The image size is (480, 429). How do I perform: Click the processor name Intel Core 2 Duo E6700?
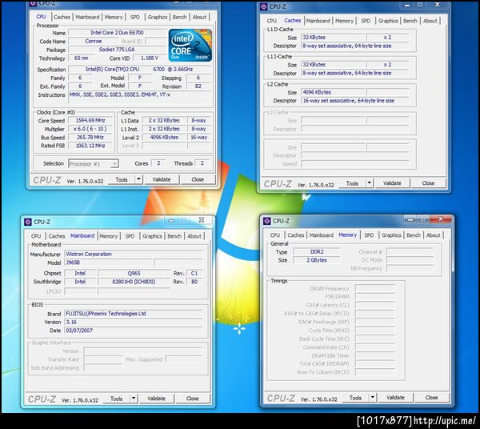point(117,33)
